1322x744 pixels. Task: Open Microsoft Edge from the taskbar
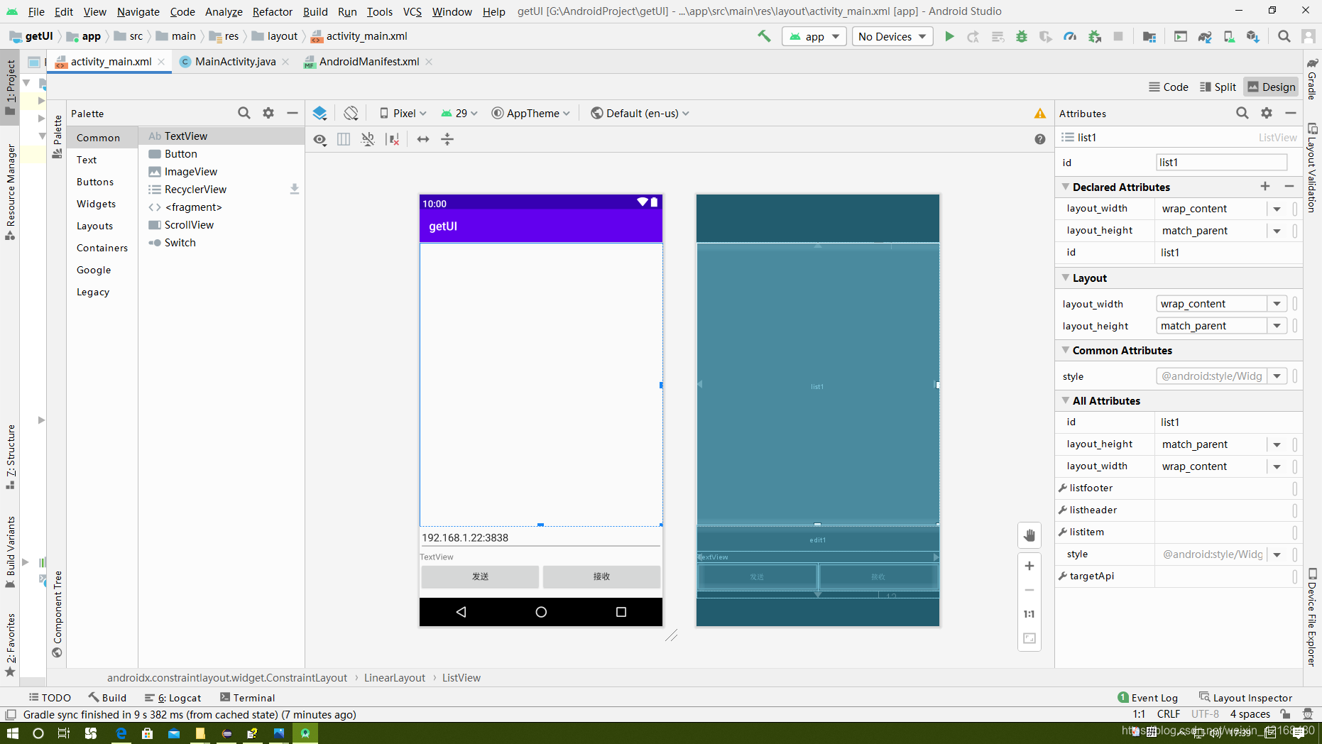click(x=121, y=733)
